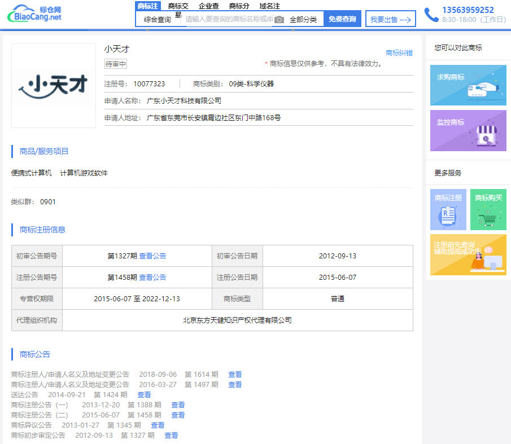The image size is (511, 444).
Task: Click the 便携式计算机 goods item
Action: (31, 173)
